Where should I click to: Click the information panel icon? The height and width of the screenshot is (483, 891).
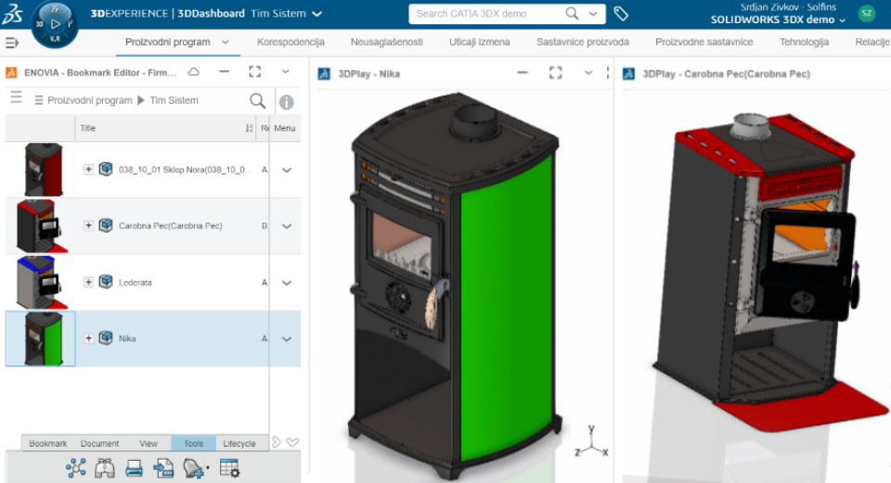[287, 102]
